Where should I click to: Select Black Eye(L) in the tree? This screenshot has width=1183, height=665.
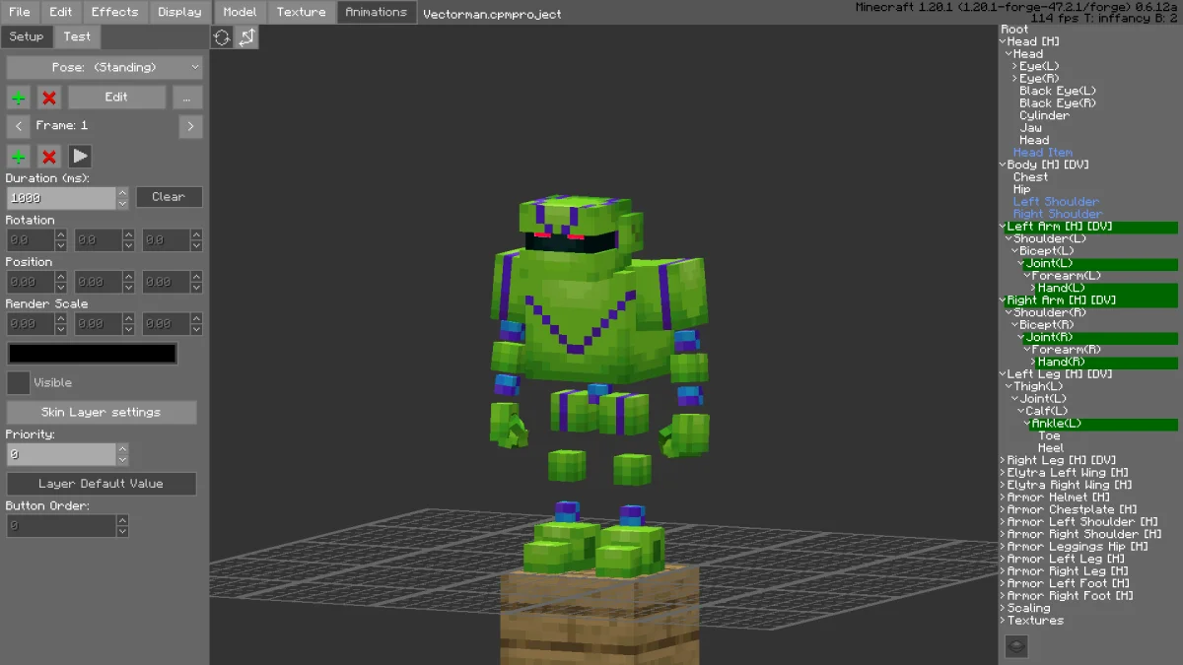1057,91
